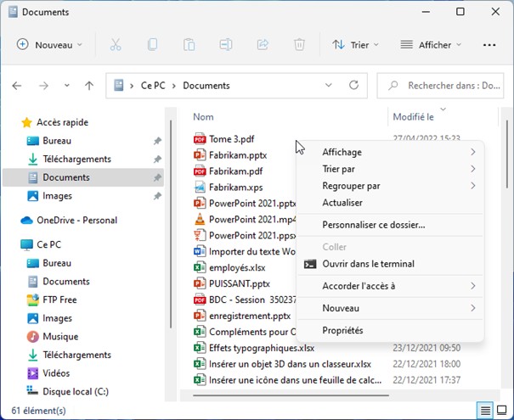Click the search box Rechercher dans
This screenshot has height=420, width=514.
coord(442,86)
